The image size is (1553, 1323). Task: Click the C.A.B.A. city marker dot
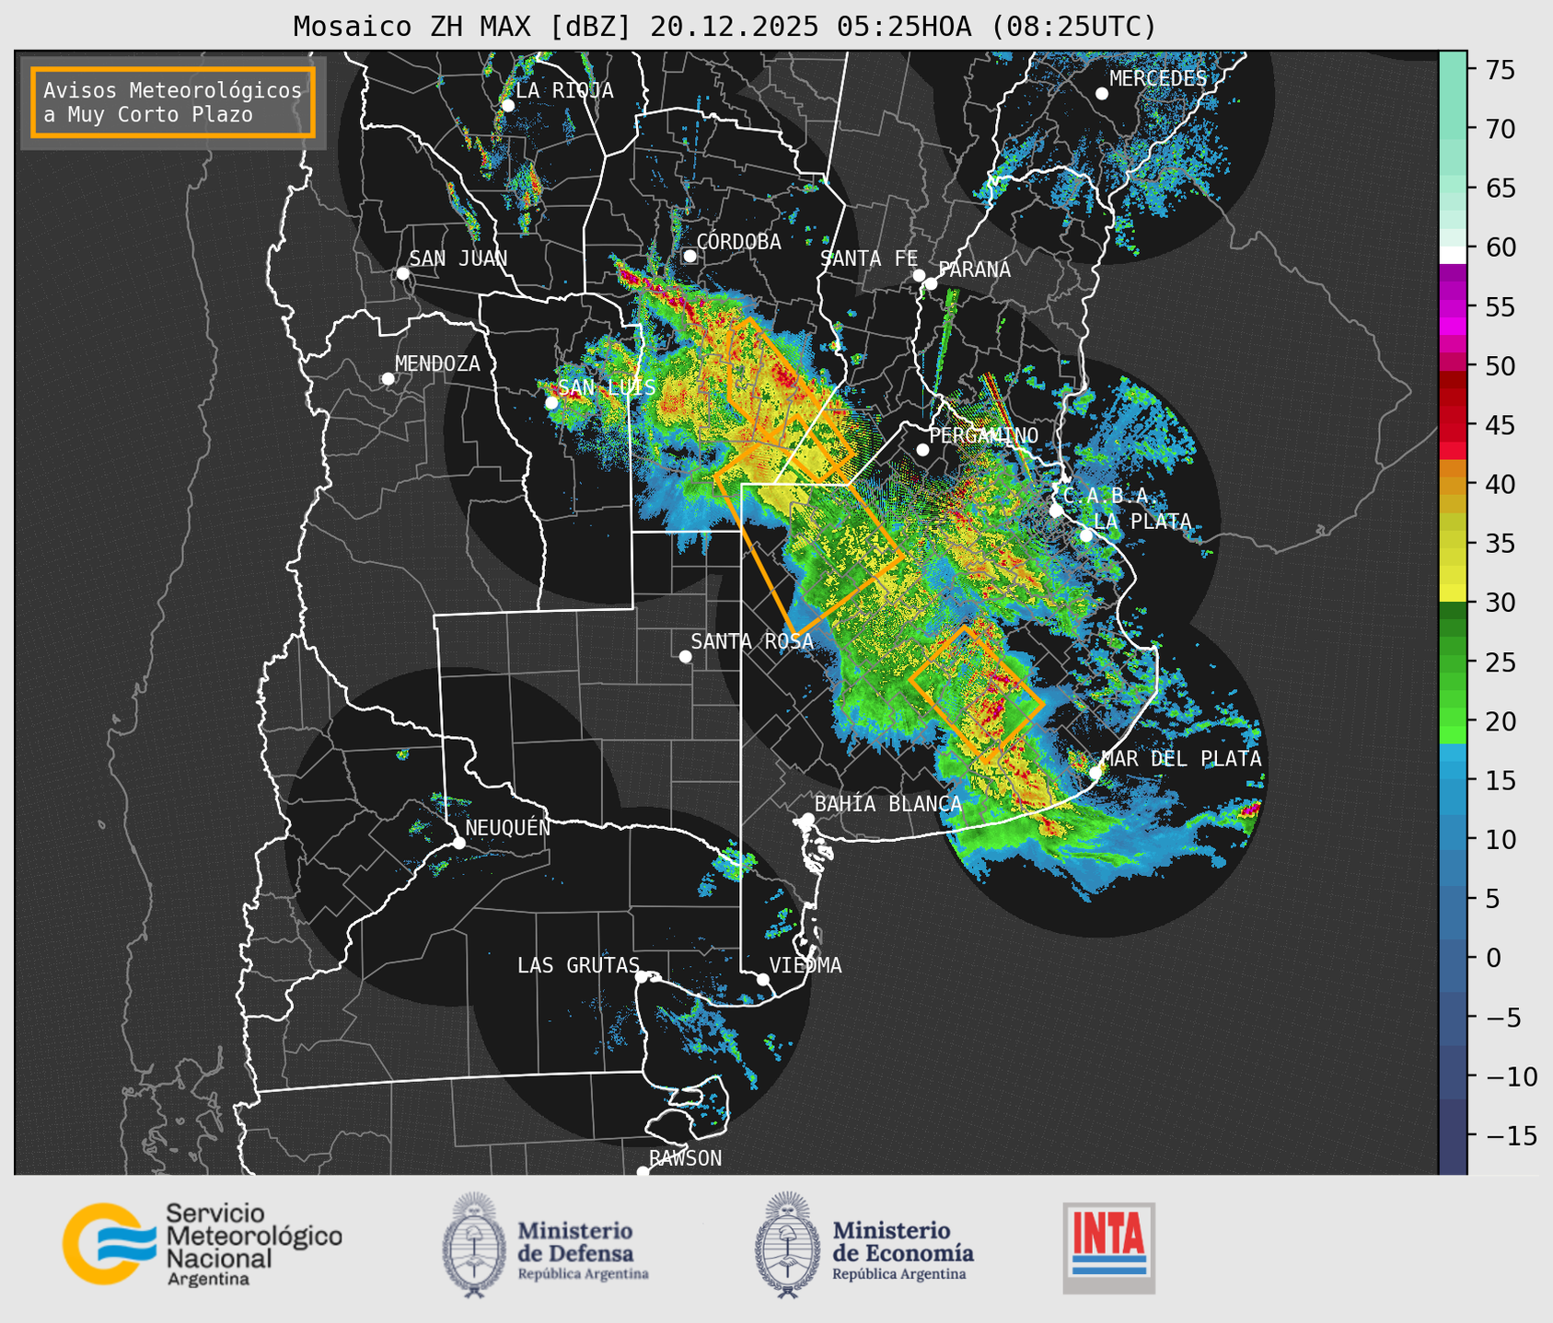click(x=1056, y=511)
